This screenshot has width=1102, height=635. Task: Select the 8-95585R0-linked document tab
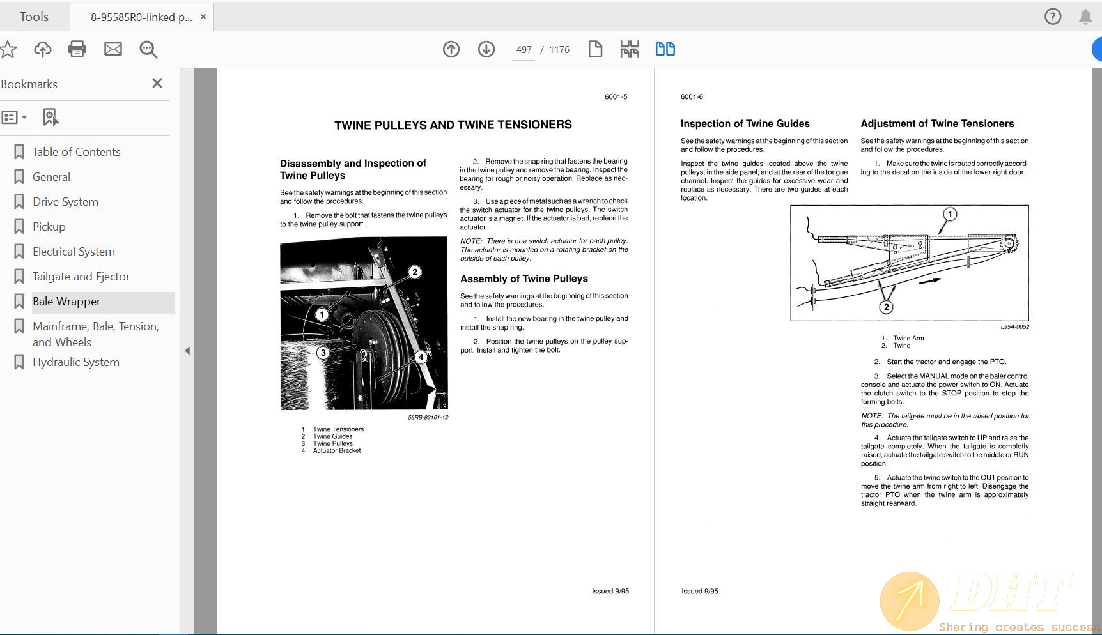141,17
